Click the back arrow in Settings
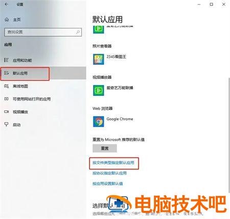Viewport: 230px width, 219px height. 6,4
